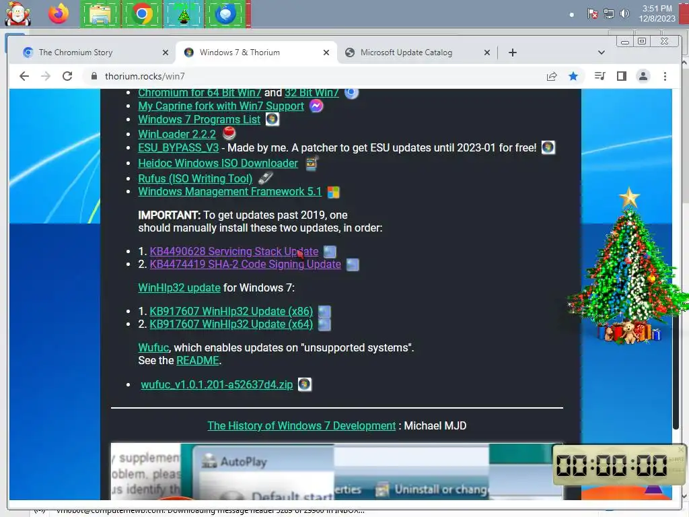Click Messenger icon beside Caprine fork
Image resolution: width=689 pixels, height=517 pixels.
click(316, 106)
